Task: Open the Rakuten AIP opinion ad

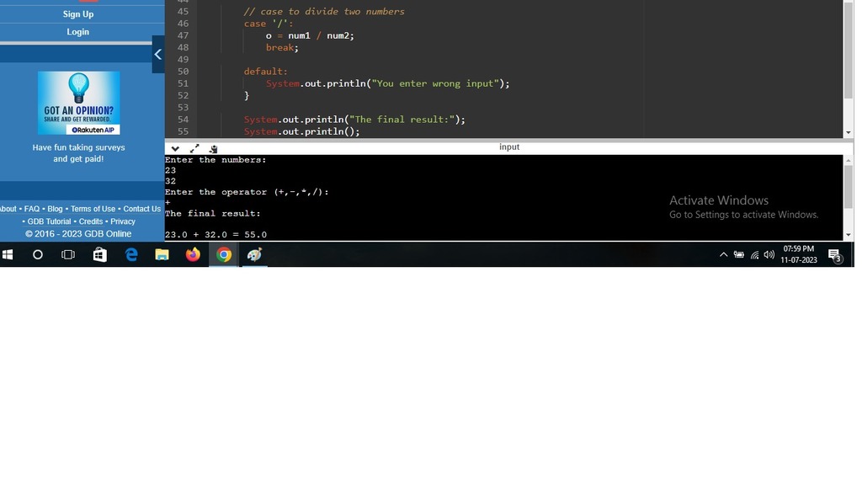Action: coord(78,103)
